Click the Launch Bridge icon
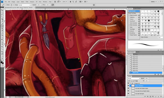This screenshot has width=164, height=98. point(55,2)
